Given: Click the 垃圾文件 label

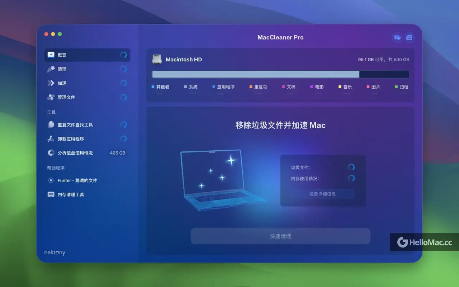Looking at the screenshot, I should [301, 167].
